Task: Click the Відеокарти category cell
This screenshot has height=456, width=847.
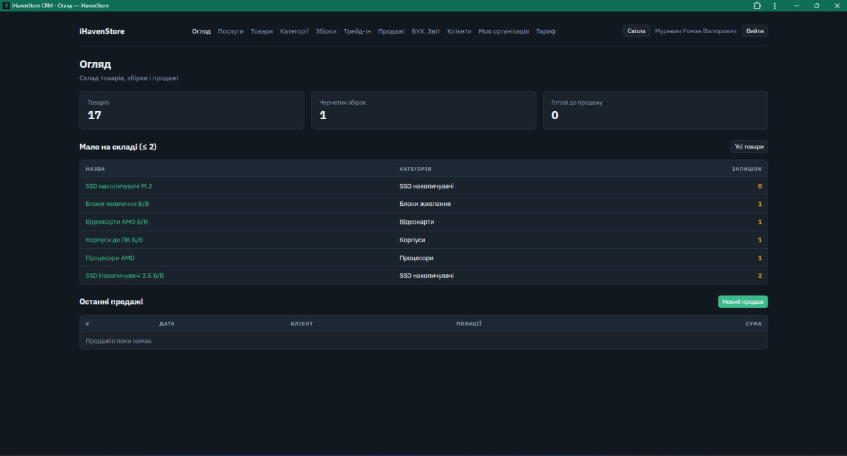Action: coord(417,222)
